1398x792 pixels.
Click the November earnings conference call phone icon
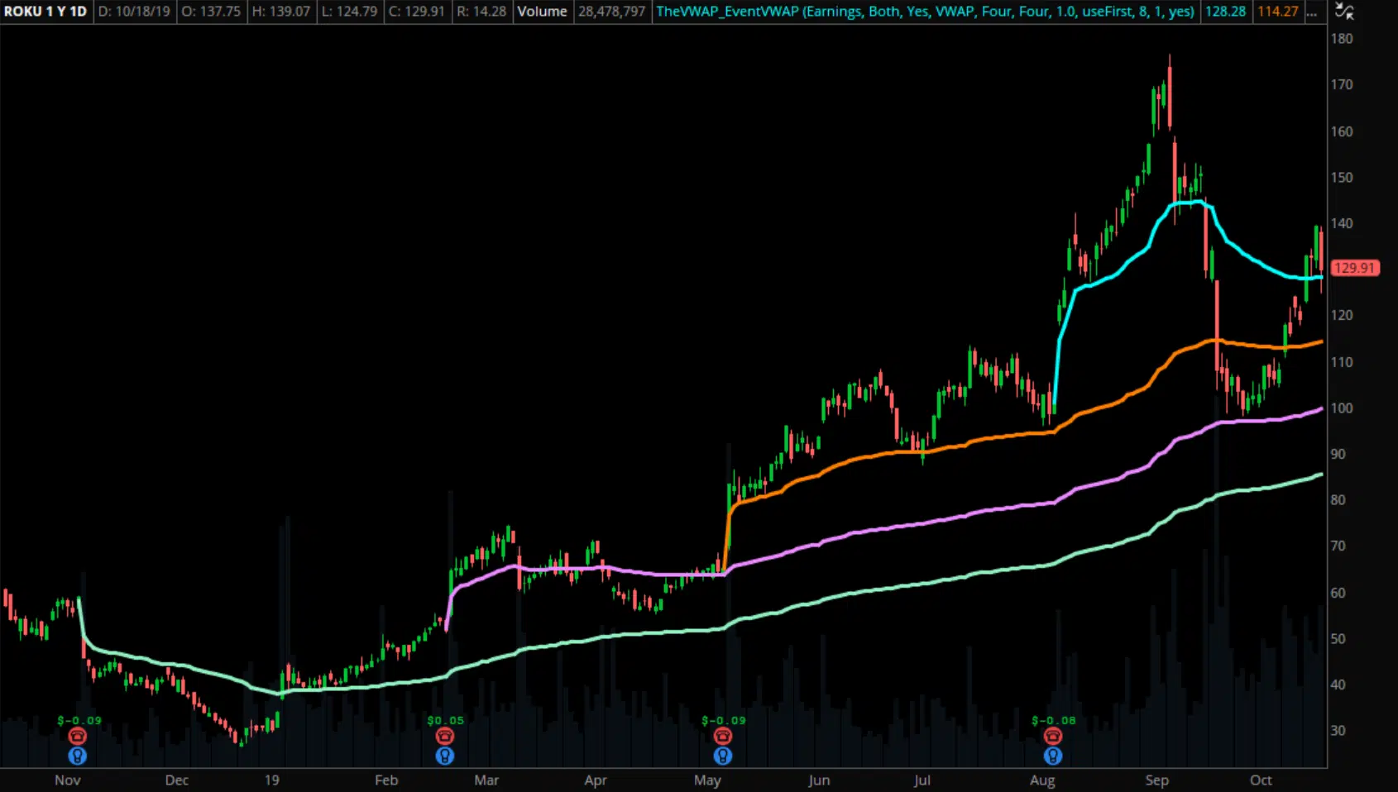point(78,737)
